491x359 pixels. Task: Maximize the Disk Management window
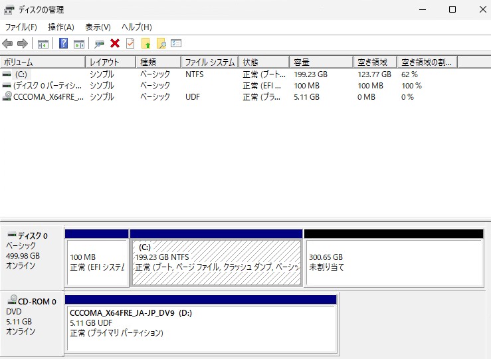pyautogui.click(x=452, y=10)
